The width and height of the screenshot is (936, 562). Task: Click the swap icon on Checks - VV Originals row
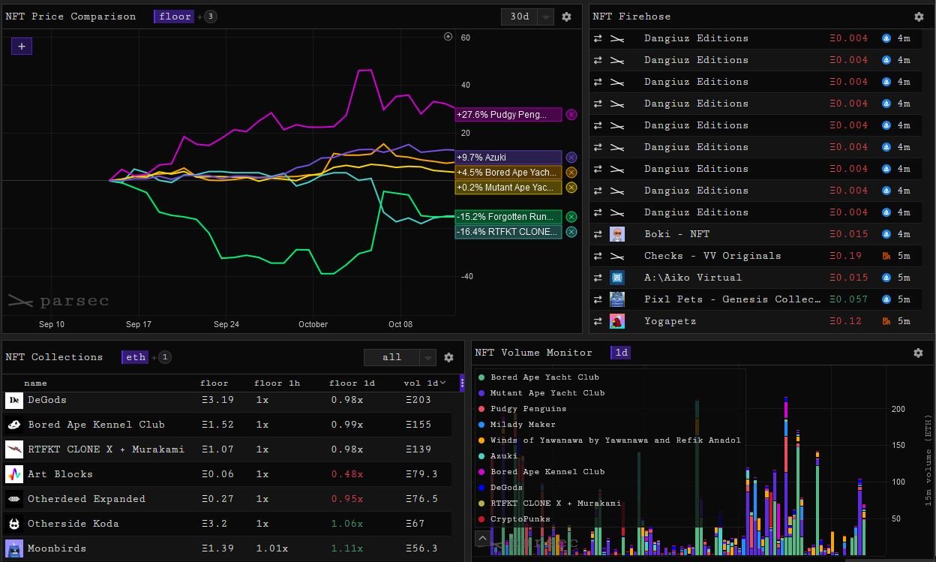click(x=598, y=256)
